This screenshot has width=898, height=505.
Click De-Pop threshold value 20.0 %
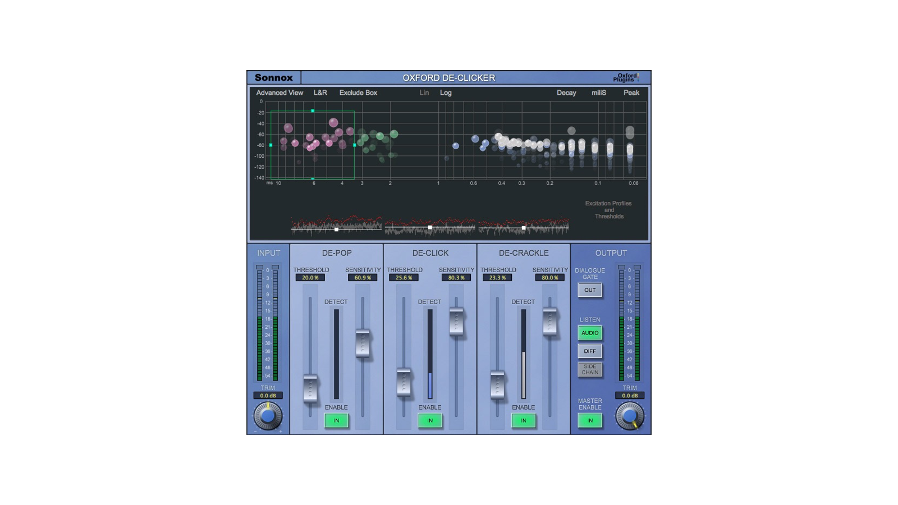tap(310, 278)
